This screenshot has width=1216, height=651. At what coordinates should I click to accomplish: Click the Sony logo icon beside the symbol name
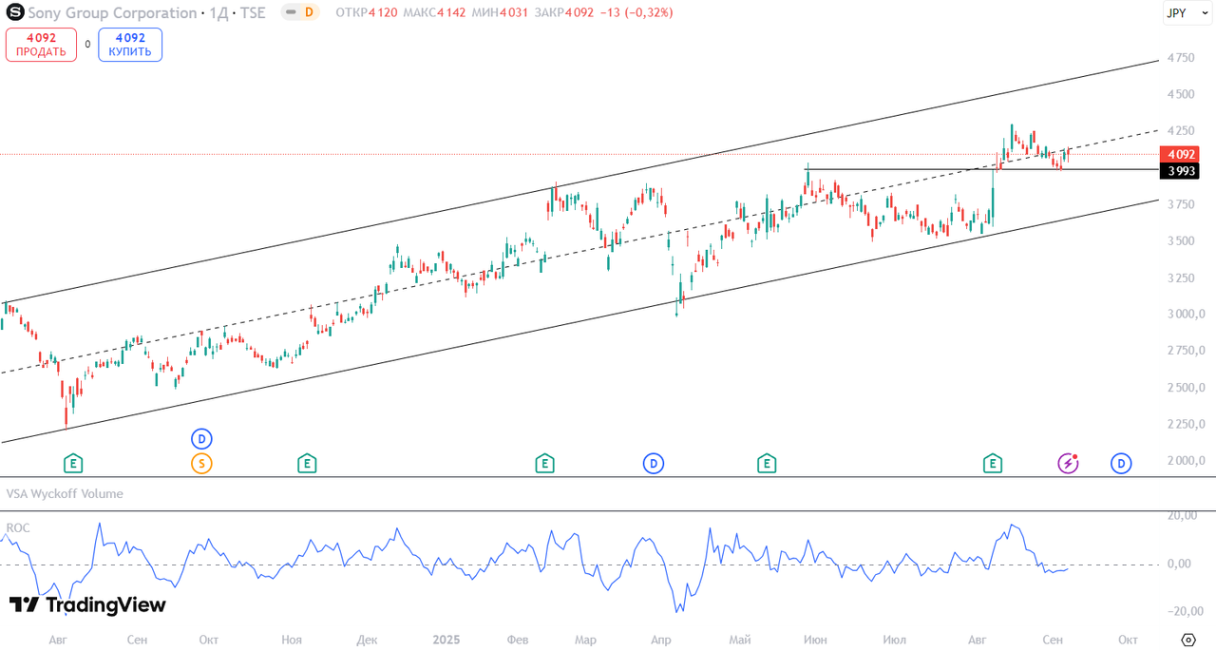tap(15, 13)
